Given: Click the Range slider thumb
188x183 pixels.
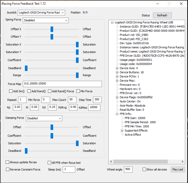Looking at the screenshot, I should 77,75.
